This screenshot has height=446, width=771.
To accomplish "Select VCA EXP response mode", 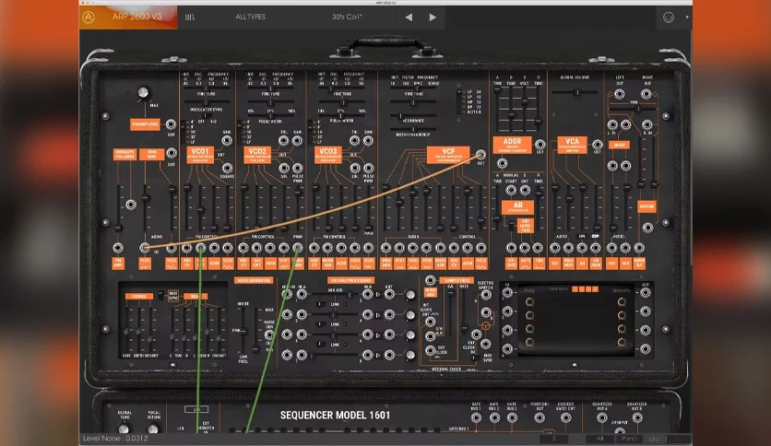I will click(596, 236).
